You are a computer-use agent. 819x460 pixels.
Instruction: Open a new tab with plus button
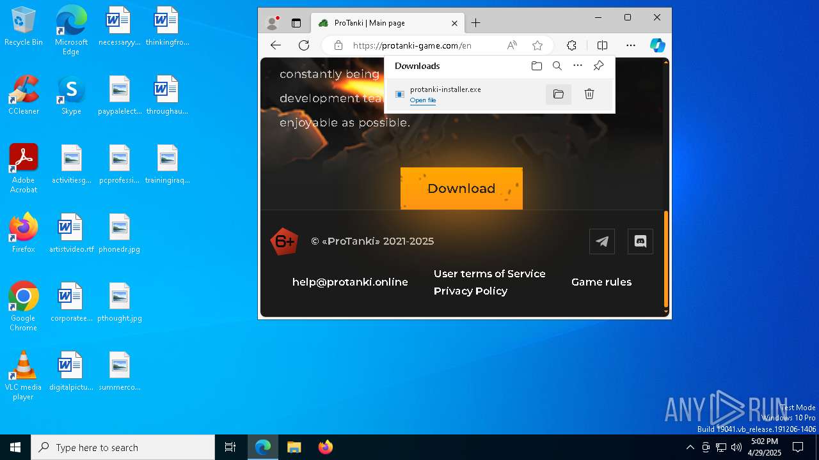pos(475,23)
